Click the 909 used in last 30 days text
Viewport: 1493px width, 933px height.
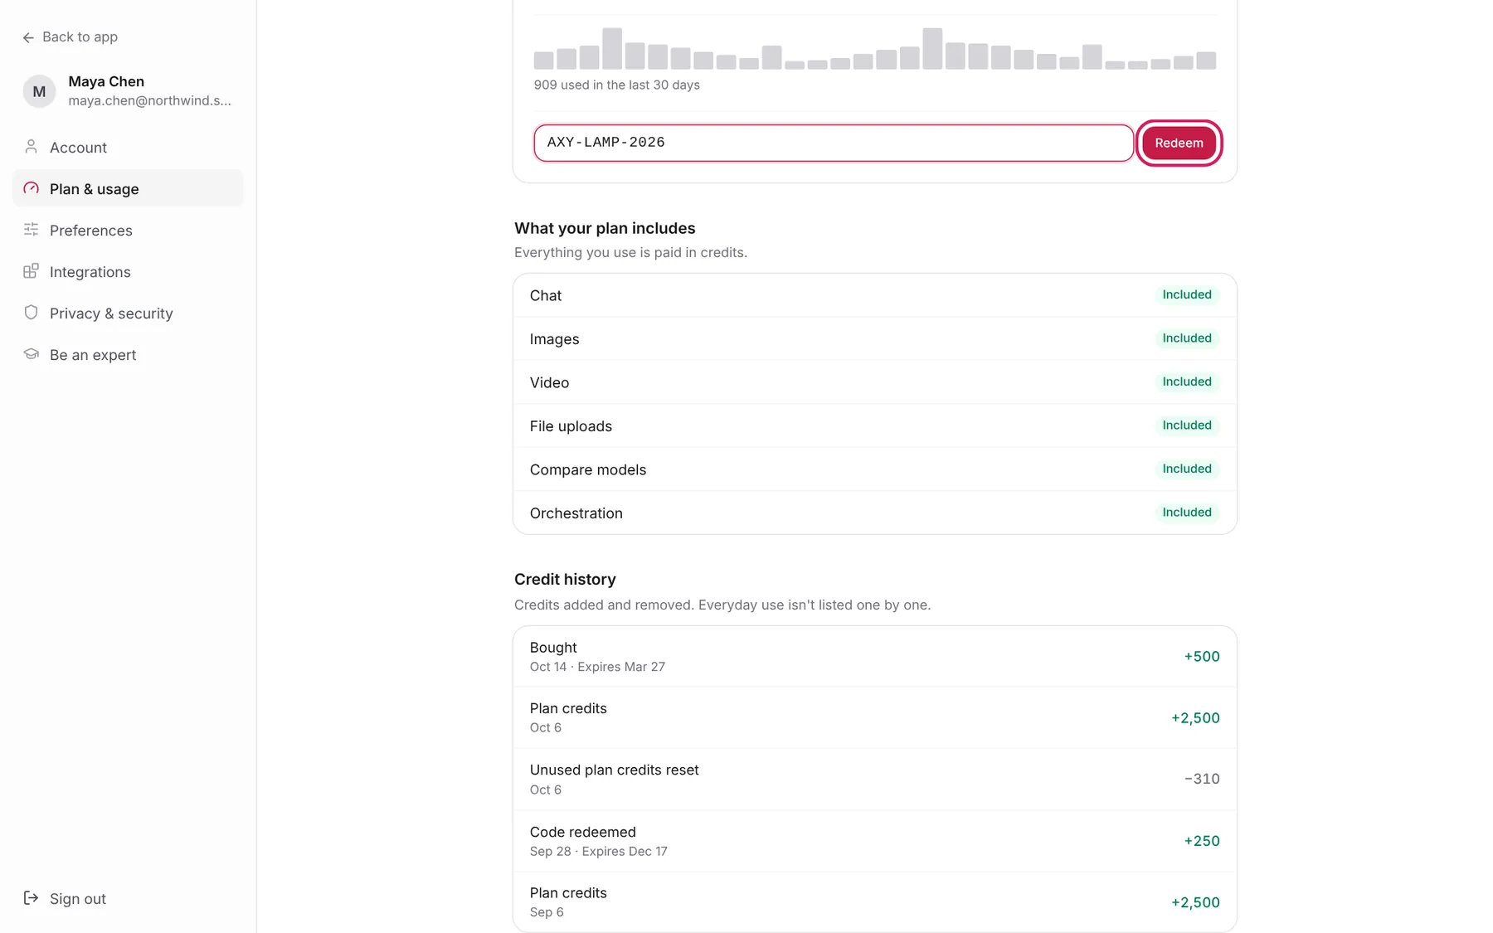[x=616, y=85]
